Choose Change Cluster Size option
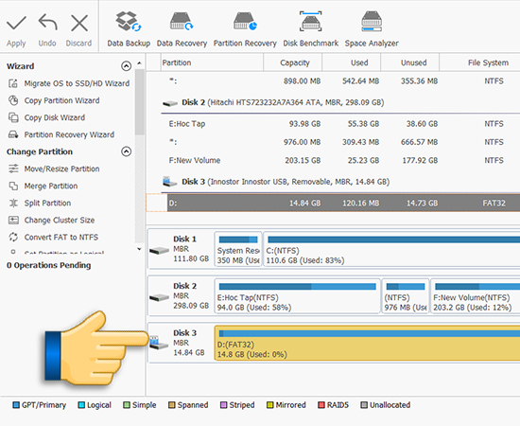520x426 pixels. coord(60,221)
